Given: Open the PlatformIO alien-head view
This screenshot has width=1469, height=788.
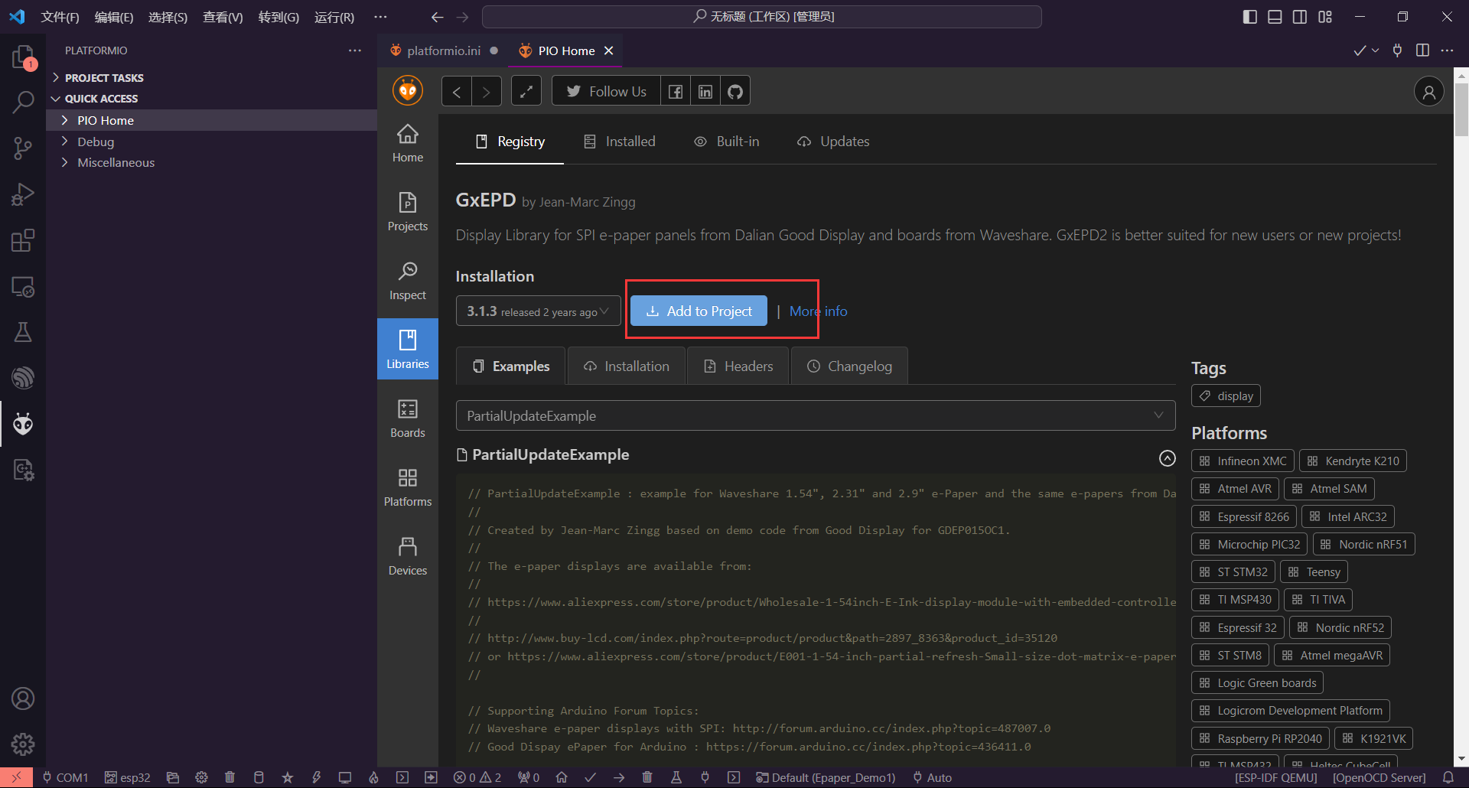Looking at the screenshot, I should coord(23,424).
